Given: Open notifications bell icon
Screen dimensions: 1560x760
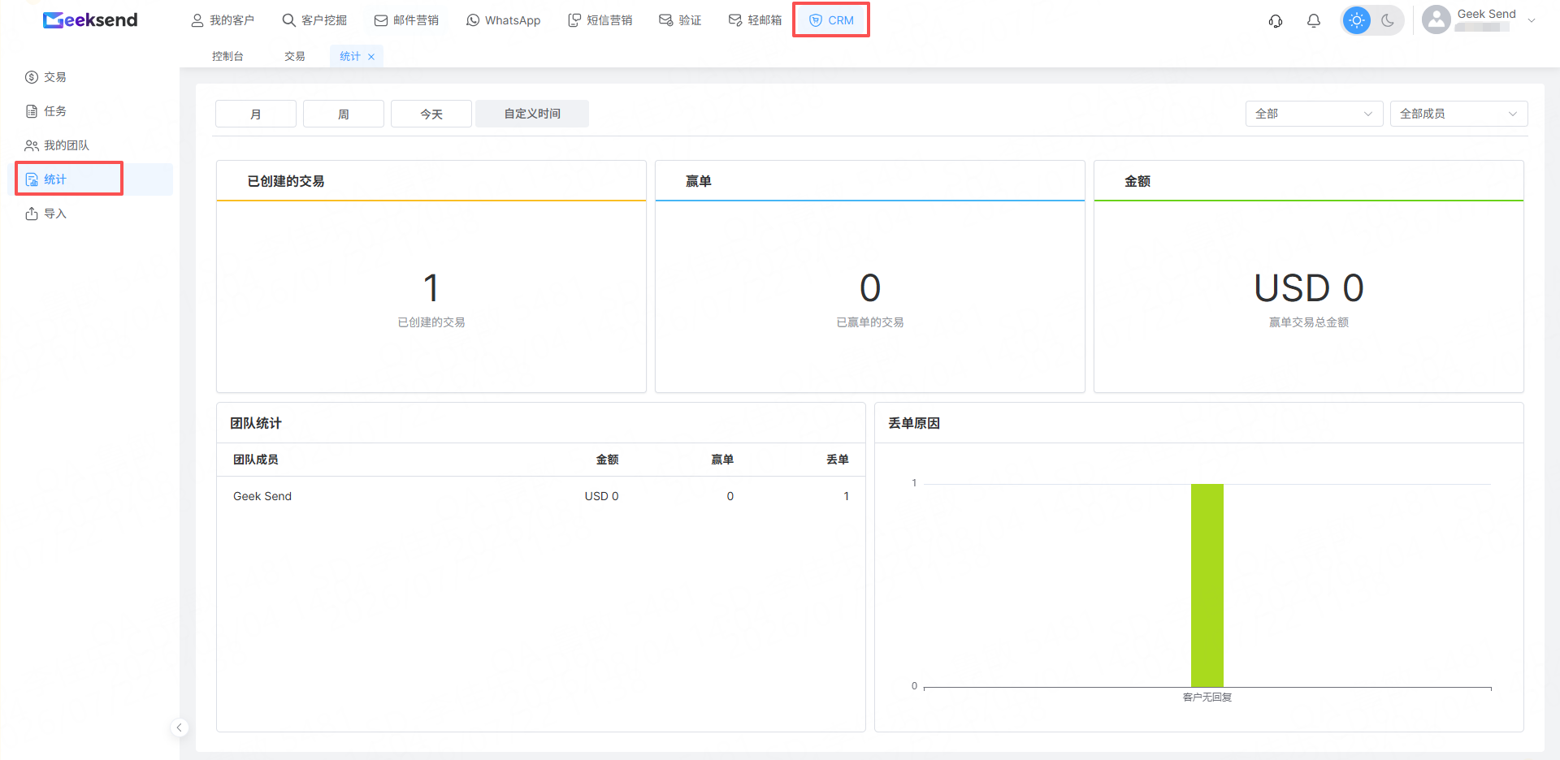Looking at the screenshot, I should click(1314, 21).
